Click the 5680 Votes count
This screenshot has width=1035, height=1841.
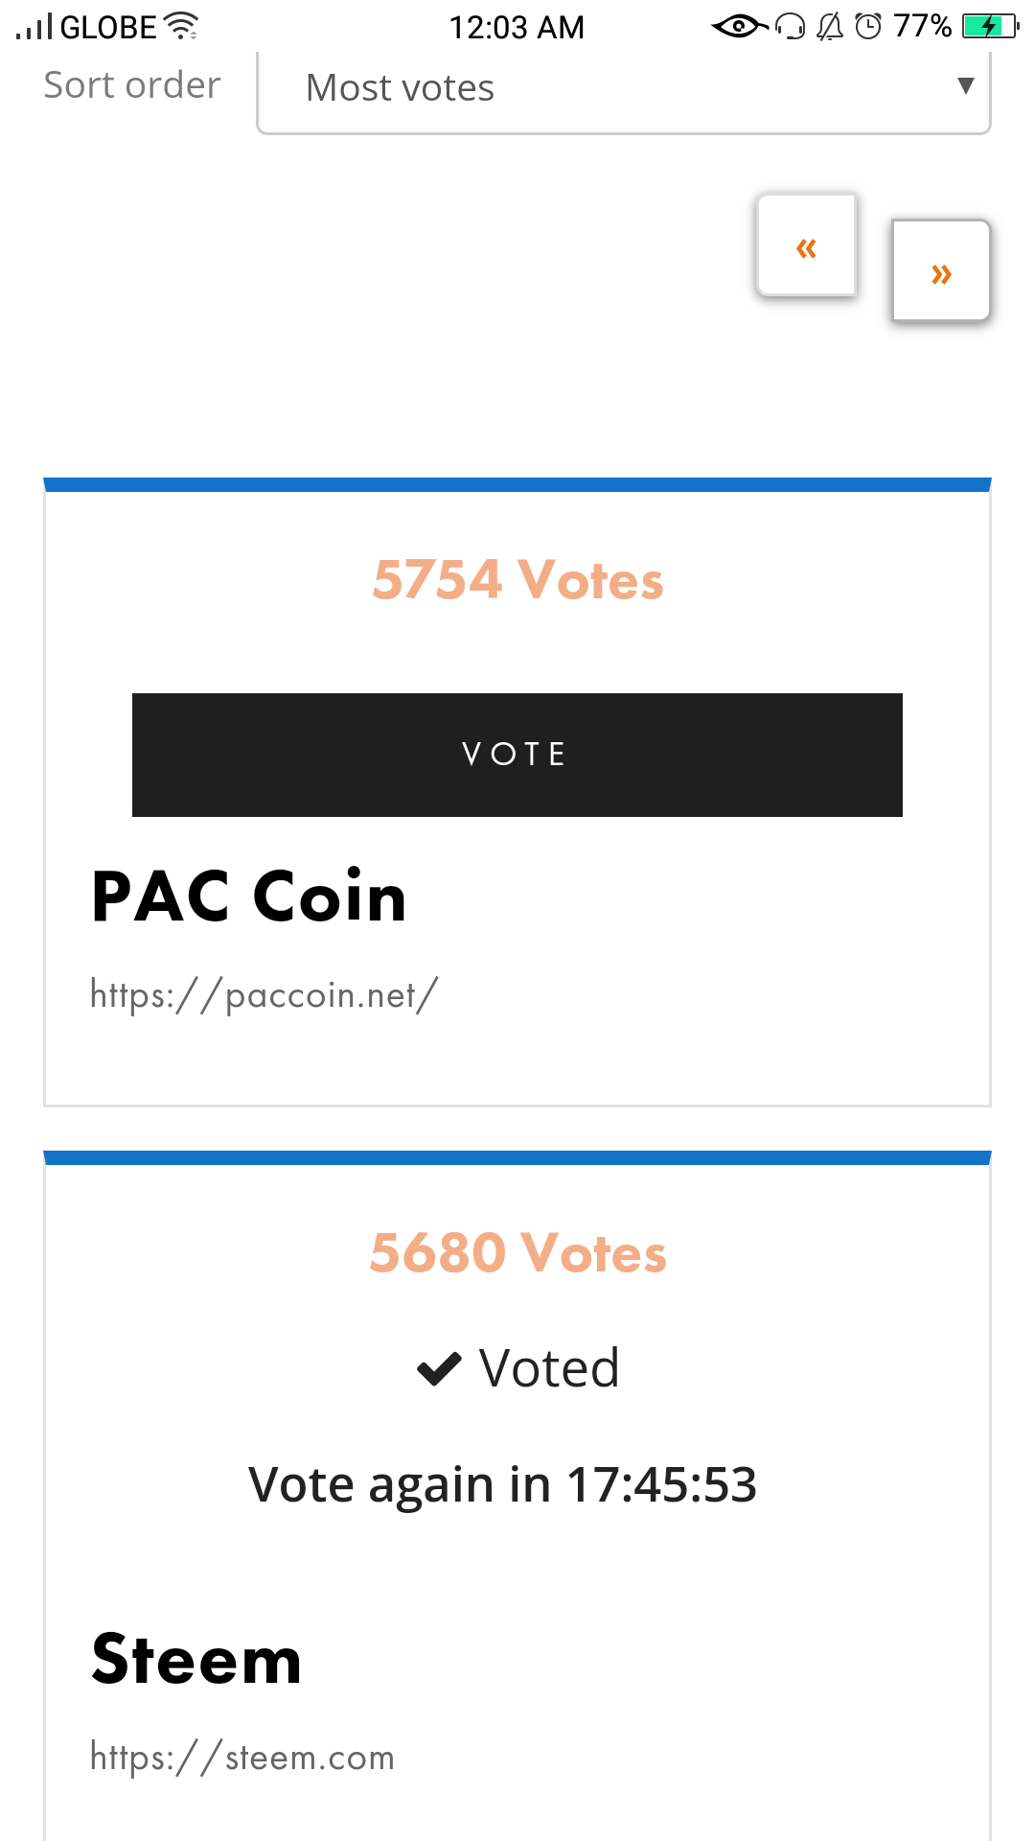click(x=517, y=1253)
